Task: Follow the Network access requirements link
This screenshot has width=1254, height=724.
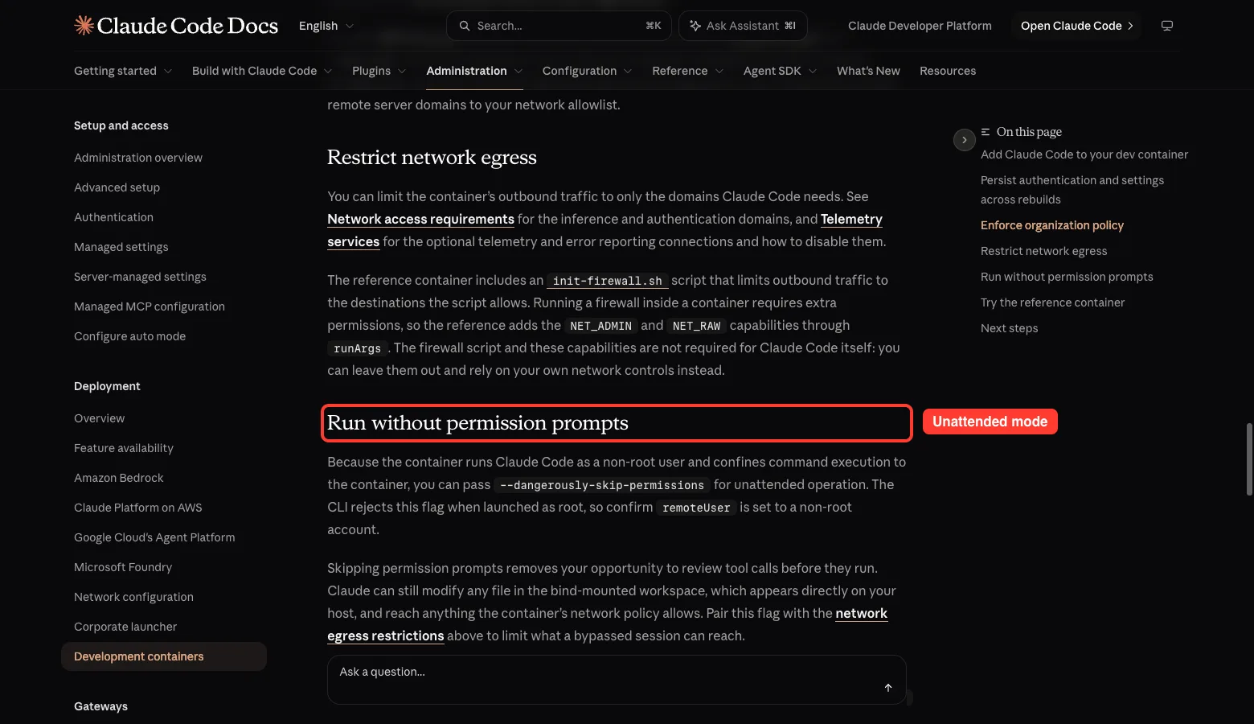Action: (x=420, y=219)
